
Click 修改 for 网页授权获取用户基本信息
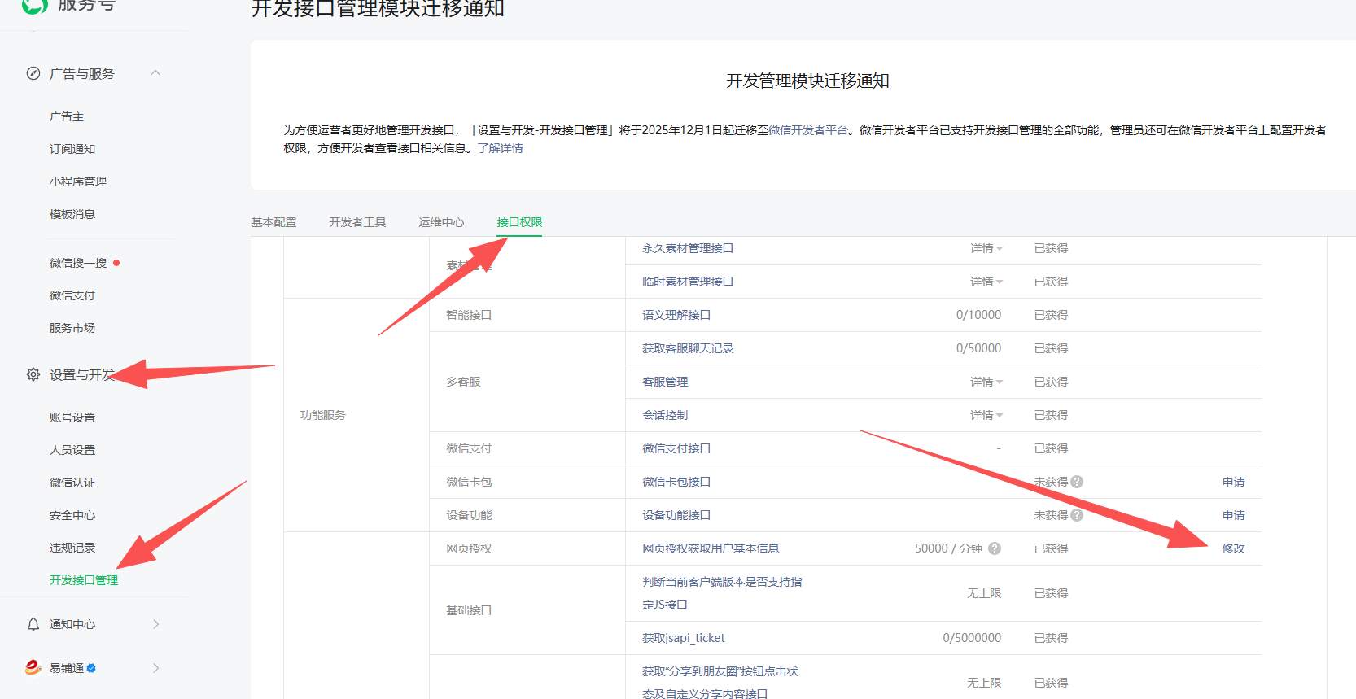(x=1233, y=548)
